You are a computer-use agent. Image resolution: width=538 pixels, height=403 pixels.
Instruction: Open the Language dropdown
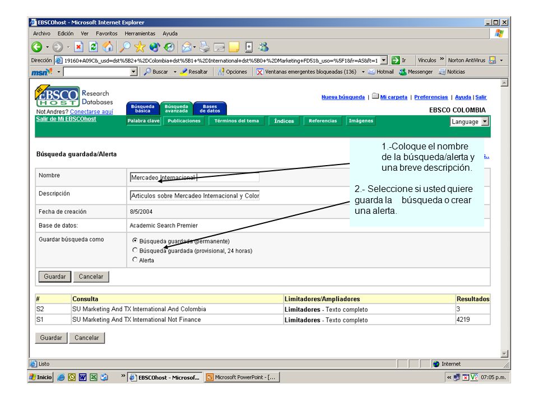point(469,121)
